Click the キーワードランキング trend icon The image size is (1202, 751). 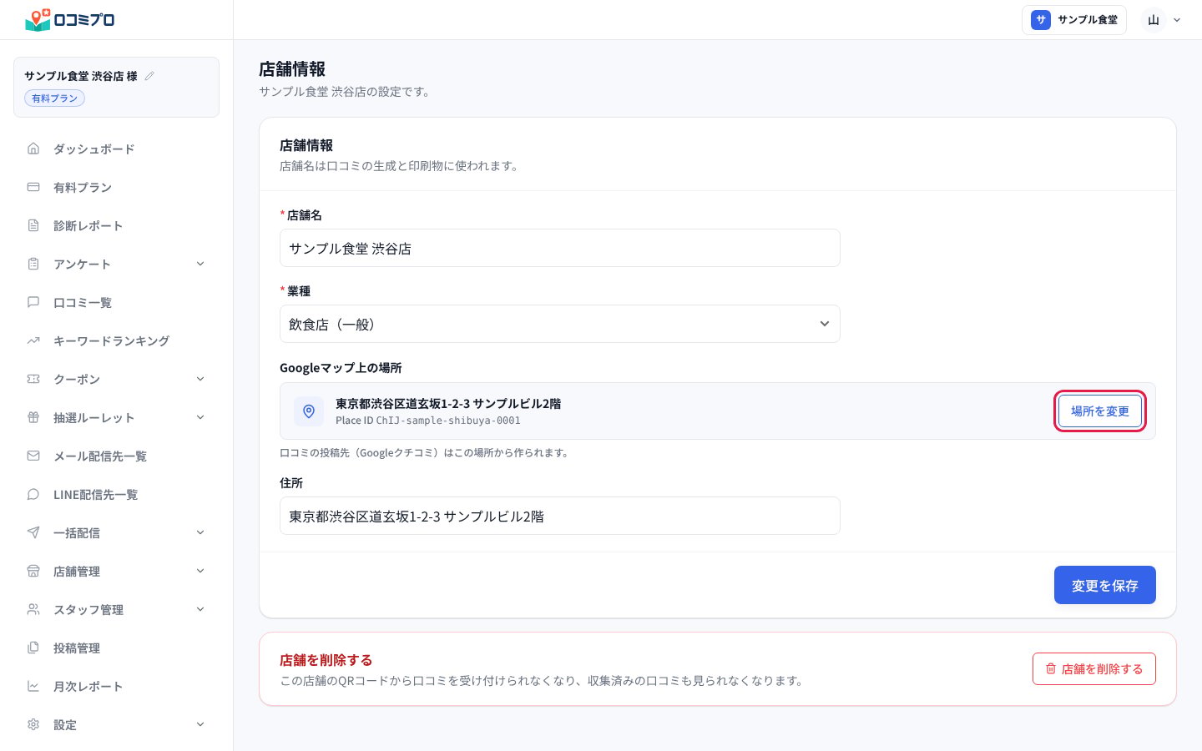[33, 340]
